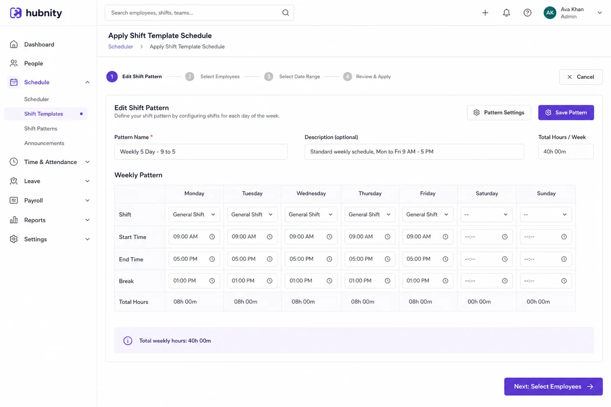
Task: Collapse the Schedule menu chevron
Action: (x=87, y=82)
